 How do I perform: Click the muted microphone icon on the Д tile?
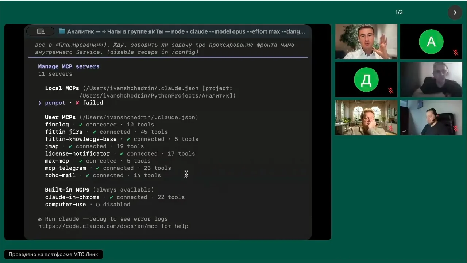[x=391, y=91]
